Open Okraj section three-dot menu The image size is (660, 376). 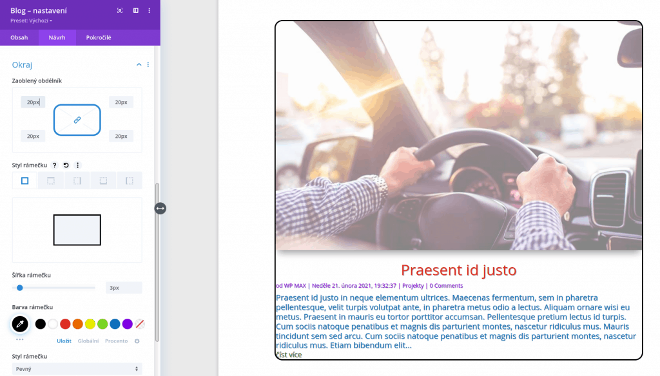148,64
